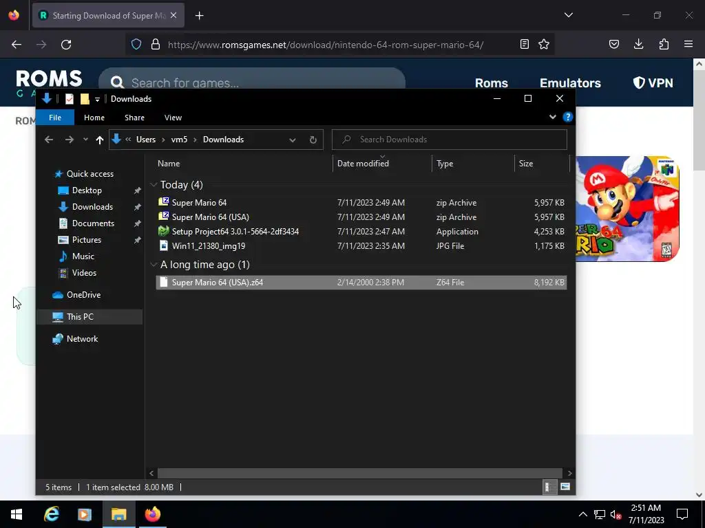The width and height of the screenshot is (705, 528).
Task: Open Videos folder in navigation pane
Action: (84, 273)
